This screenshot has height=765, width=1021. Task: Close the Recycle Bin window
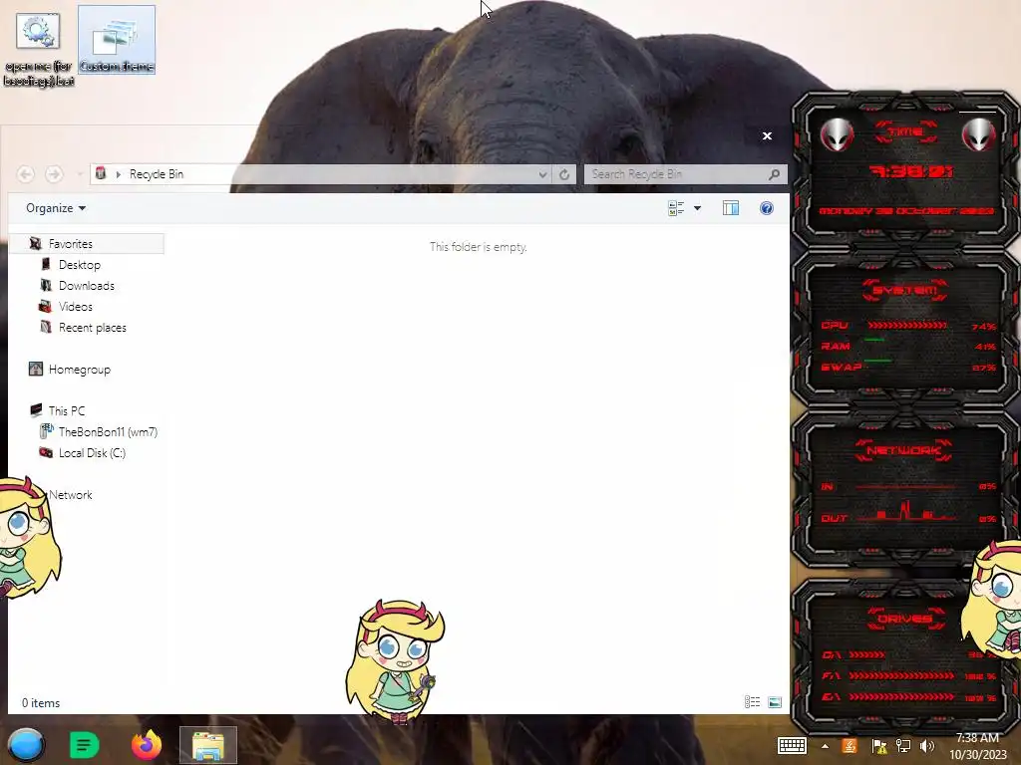click(x=767, y=135)
